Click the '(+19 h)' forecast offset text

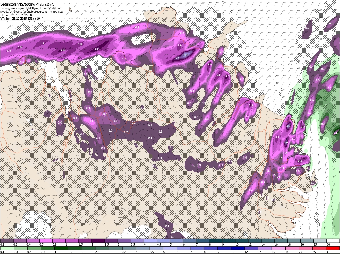click(x=39, y=19)
